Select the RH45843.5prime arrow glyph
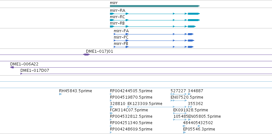The image size is (272, 134). 60,94
